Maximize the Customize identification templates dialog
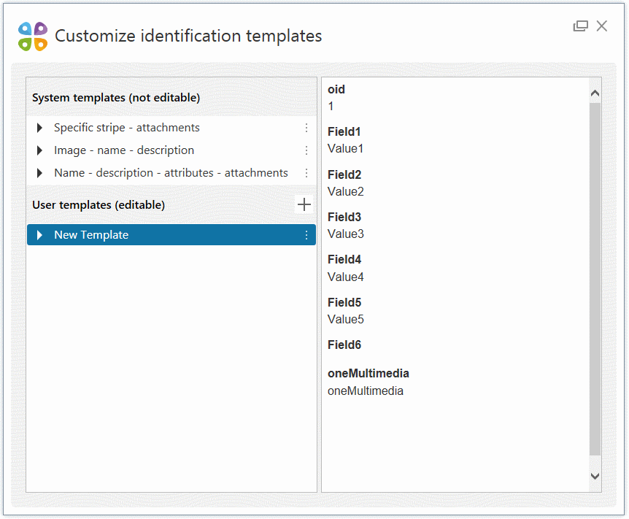Screen dimensions: 629x519 (x=580, y=26)
